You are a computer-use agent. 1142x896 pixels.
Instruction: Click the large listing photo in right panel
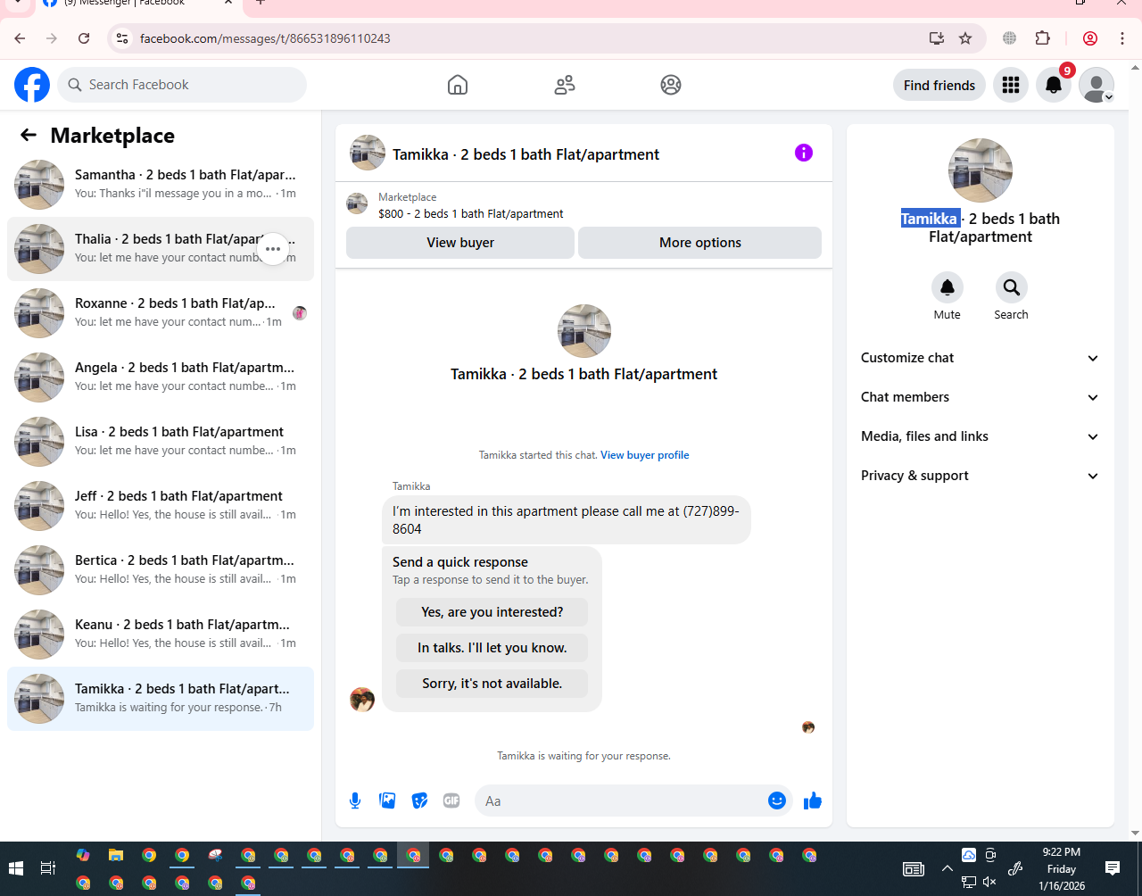[x=981, y=170]
